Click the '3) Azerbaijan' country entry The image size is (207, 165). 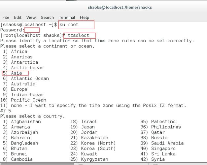click(x=20, y=132)
